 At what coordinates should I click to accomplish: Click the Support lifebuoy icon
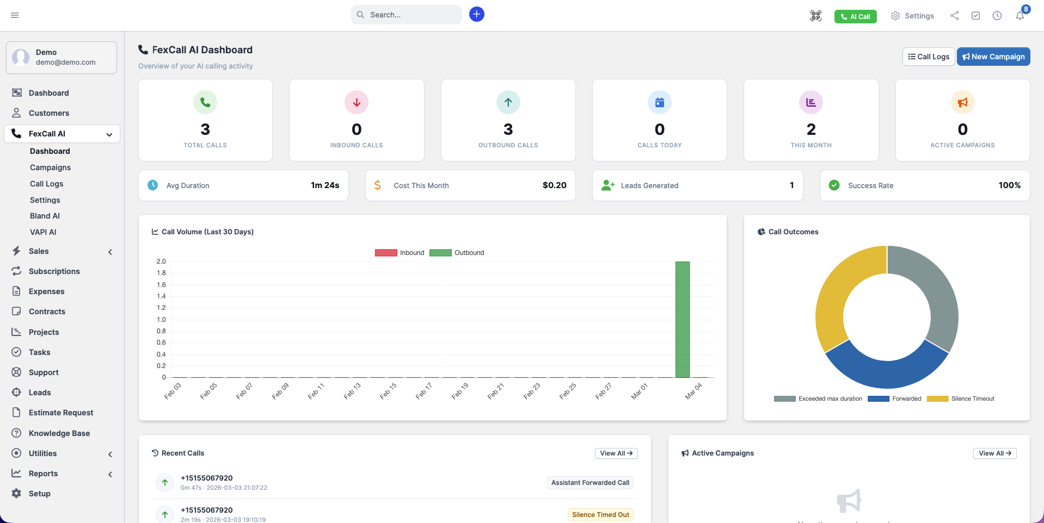click(x=16, y=372)
